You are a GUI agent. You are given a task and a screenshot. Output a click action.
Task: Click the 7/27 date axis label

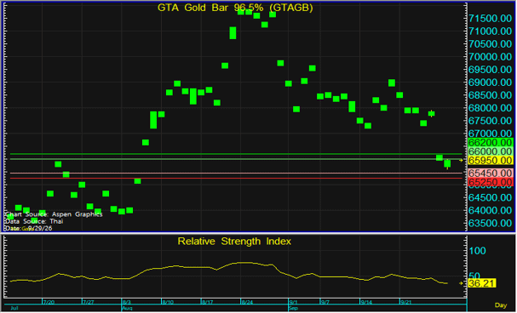89,302
